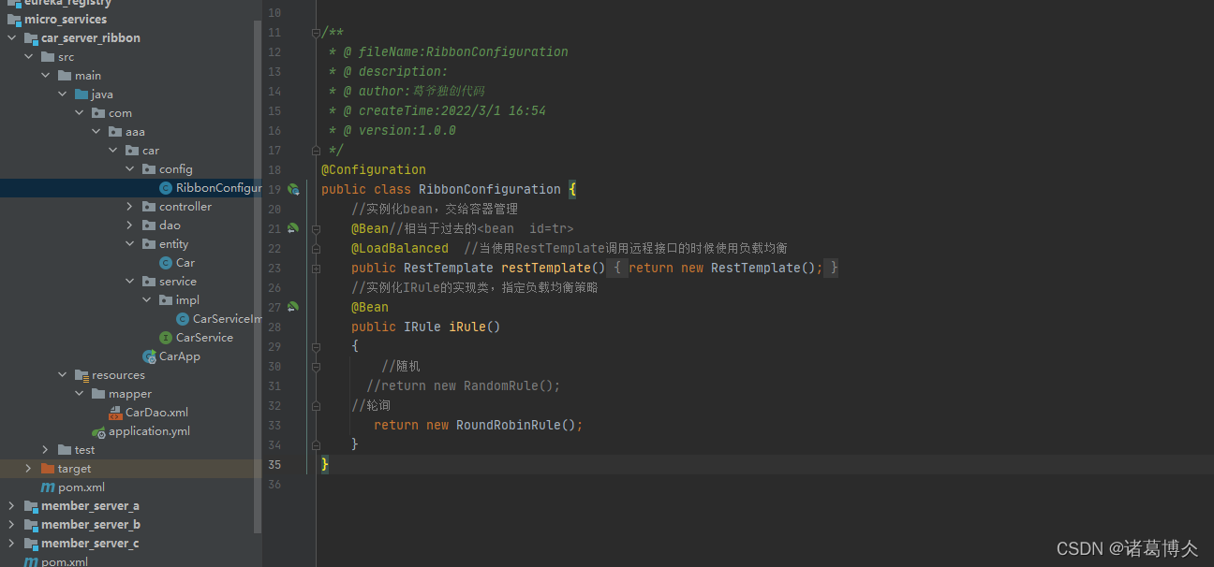Collapse the resources folder chevron
The width and height of the screenshot is (1214, 567).
tap(62, 375)
